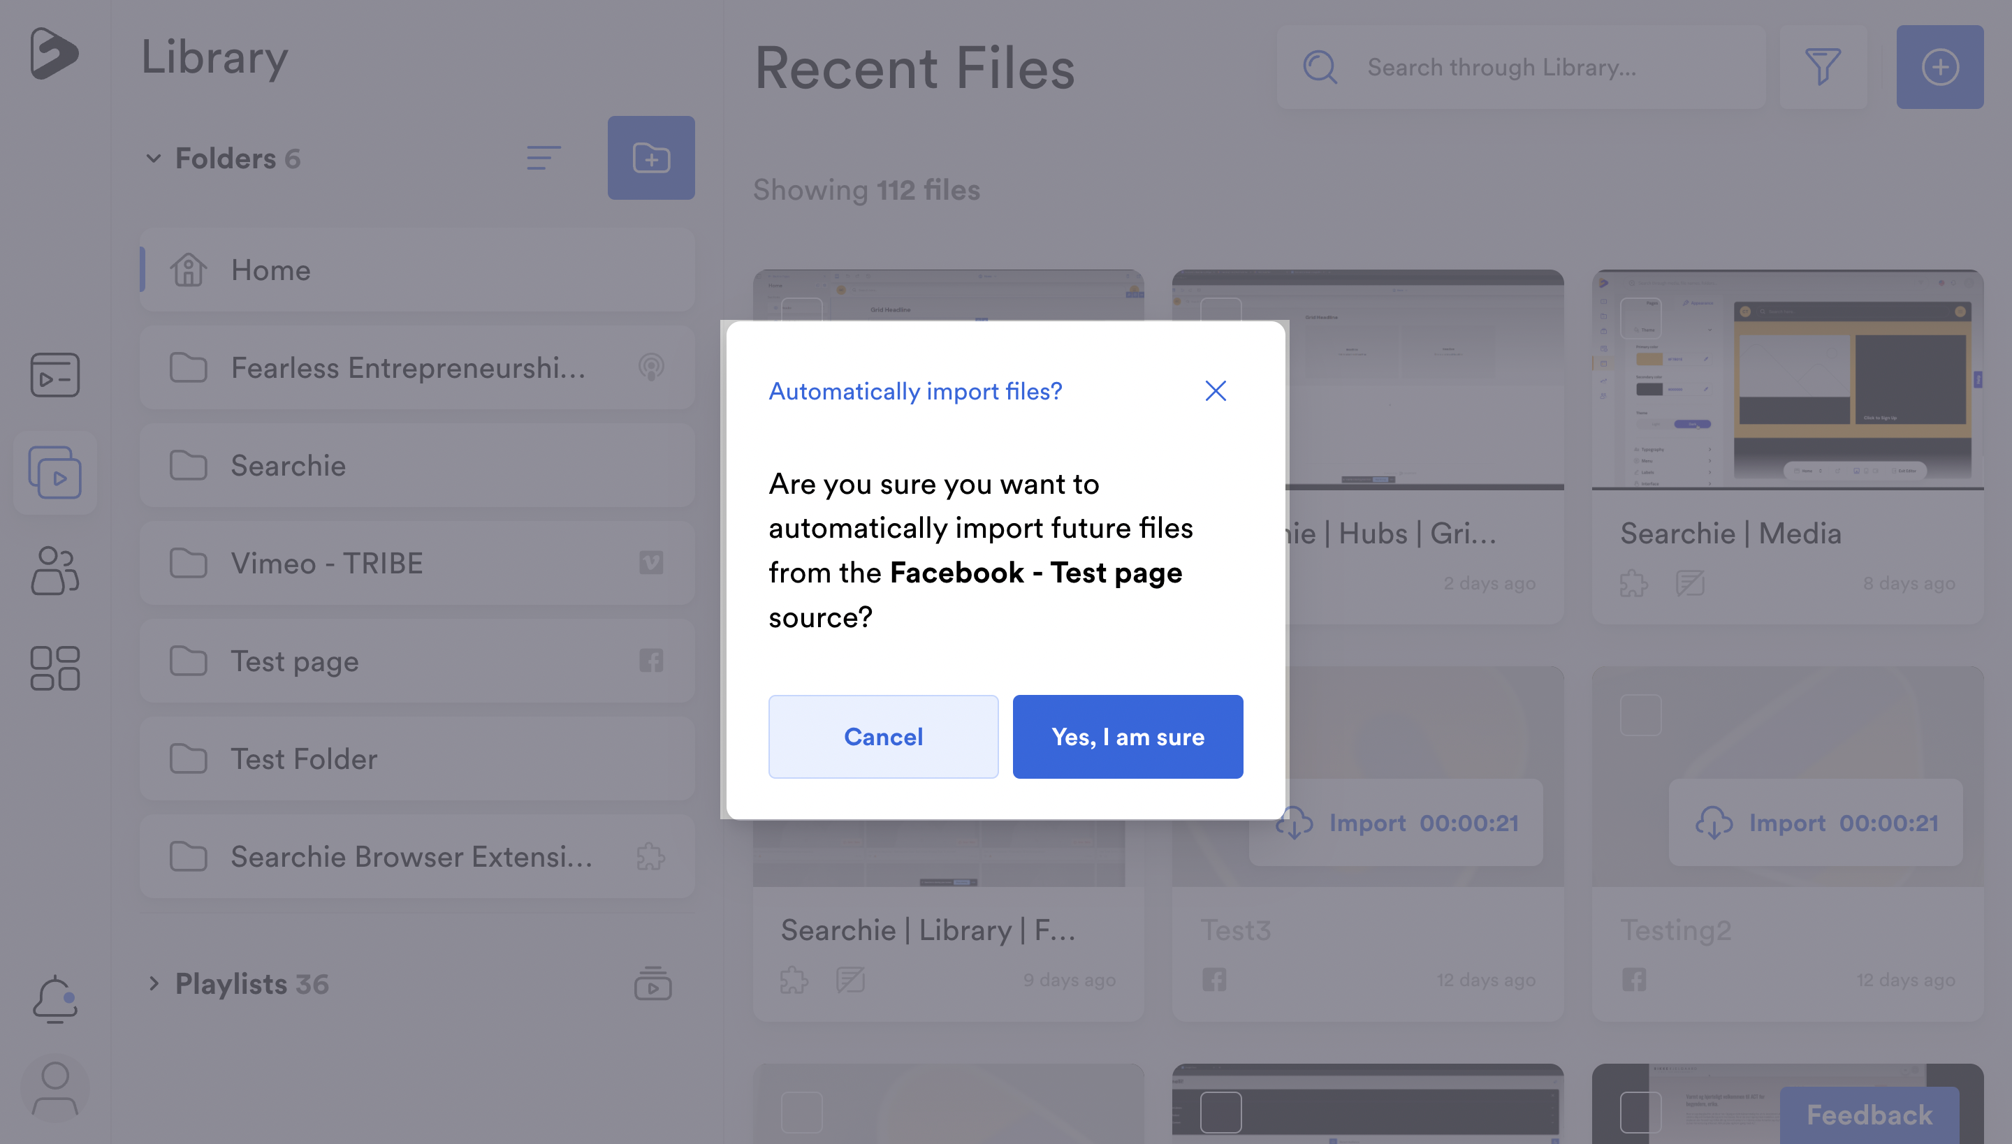This screenshot has height=1144, width=2012.
Task: Click Import on the Test3 card
Action: (1396, 823)
